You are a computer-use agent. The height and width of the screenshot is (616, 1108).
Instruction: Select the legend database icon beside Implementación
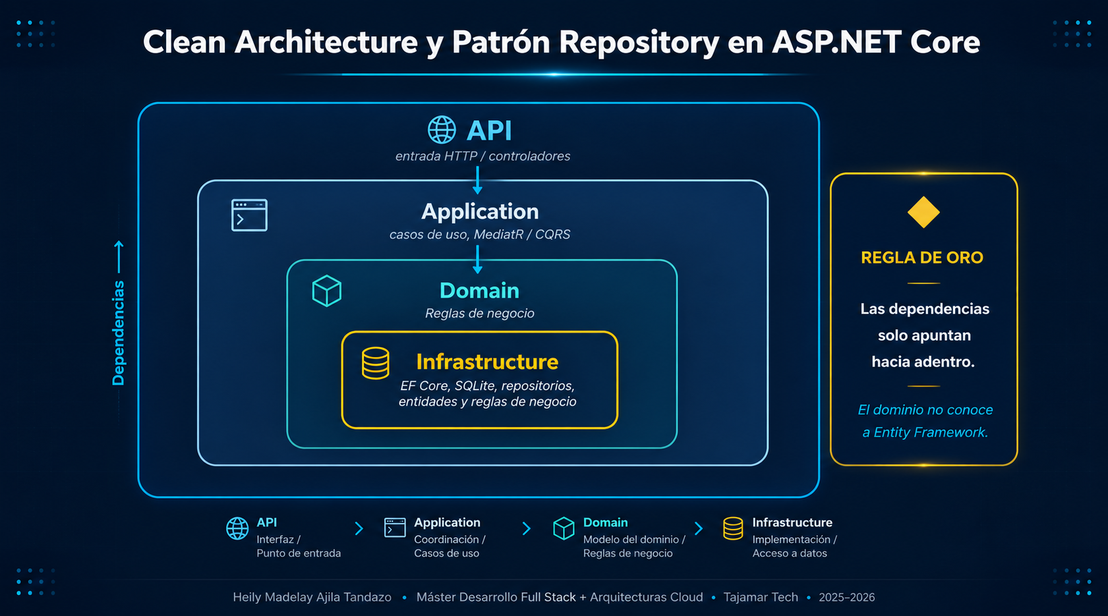coord(733,528)
